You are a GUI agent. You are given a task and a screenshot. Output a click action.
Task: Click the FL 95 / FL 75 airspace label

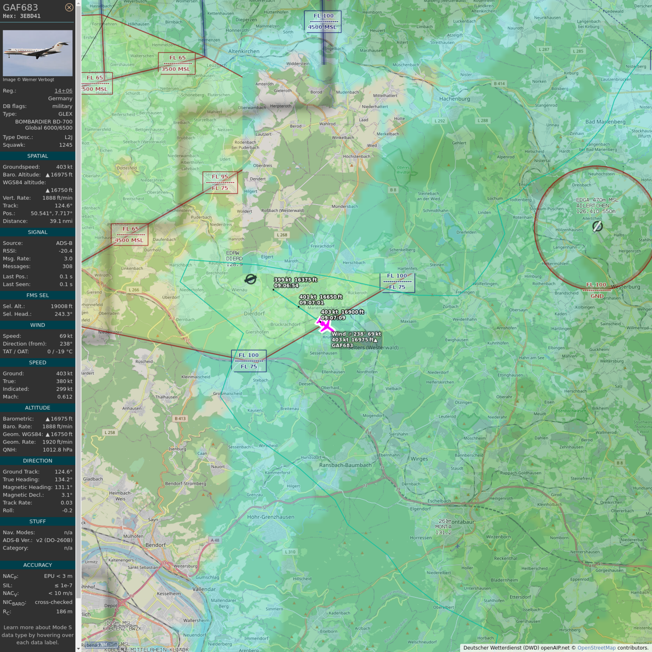pos(220,182)
